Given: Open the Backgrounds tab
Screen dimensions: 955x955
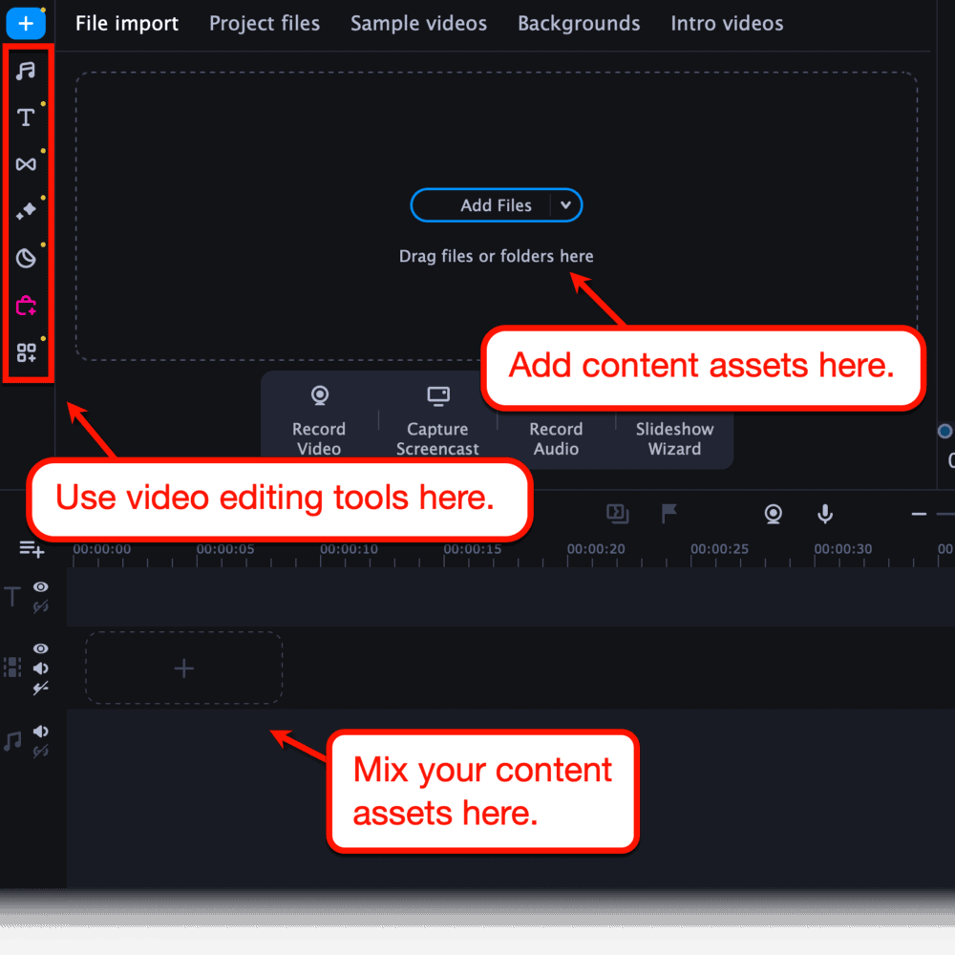Looking at the screenshot, I should point(579,23).
